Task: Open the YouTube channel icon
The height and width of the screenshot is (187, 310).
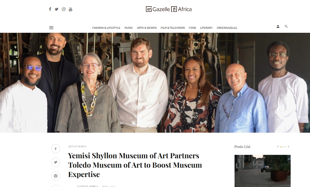Action: (70, 9)
